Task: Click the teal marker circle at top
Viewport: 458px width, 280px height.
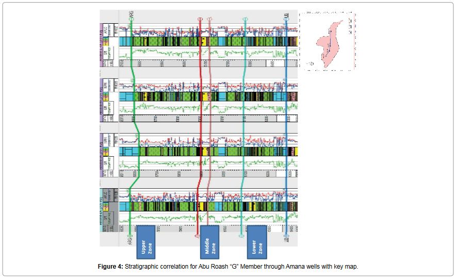Action: point(245,20)
